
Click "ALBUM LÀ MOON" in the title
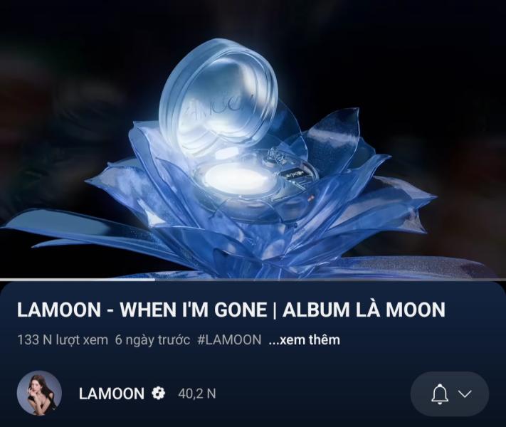364,309
